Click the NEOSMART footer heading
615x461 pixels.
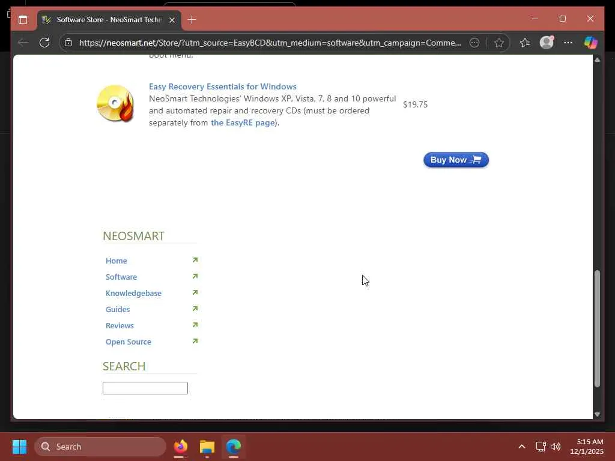pos(133,236)
